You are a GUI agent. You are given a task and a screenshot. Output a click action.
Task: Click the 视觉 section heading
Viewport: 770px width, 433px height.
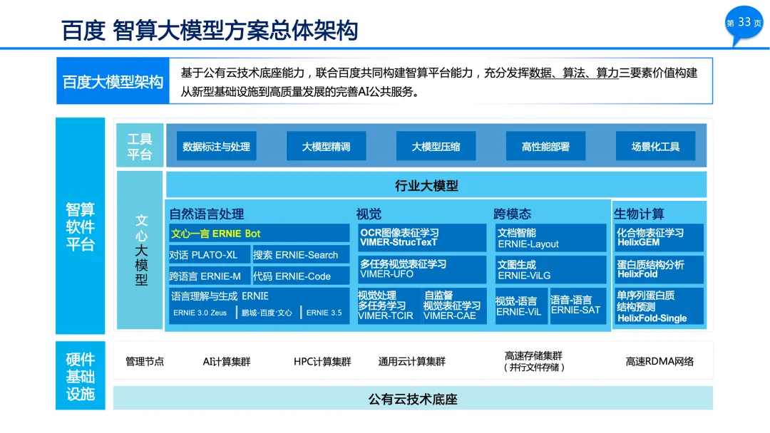369,214
